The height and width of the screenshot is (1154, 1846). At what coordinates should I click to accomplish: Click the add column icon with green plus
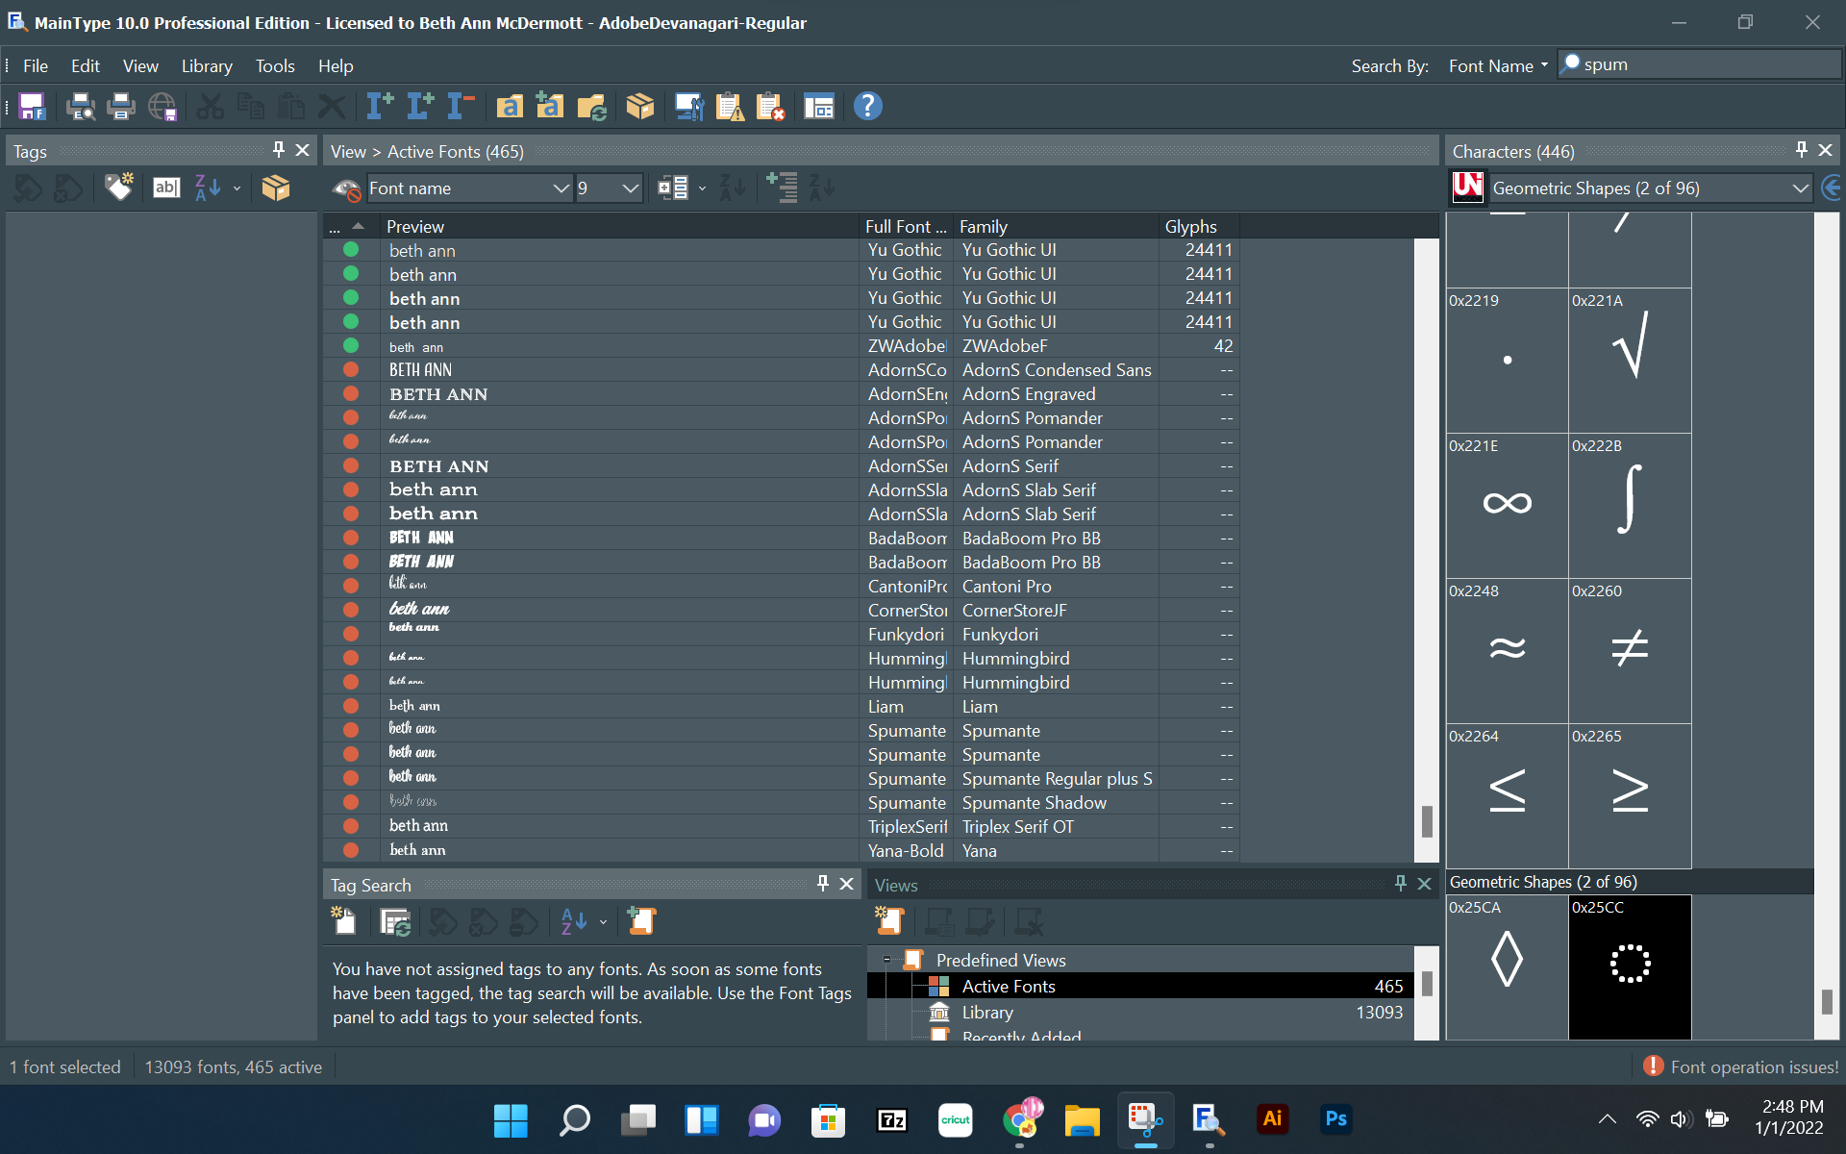[781, 188]
